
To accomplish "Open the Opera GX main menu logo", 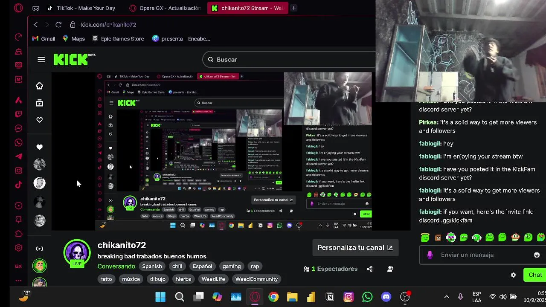I will 18,8.
